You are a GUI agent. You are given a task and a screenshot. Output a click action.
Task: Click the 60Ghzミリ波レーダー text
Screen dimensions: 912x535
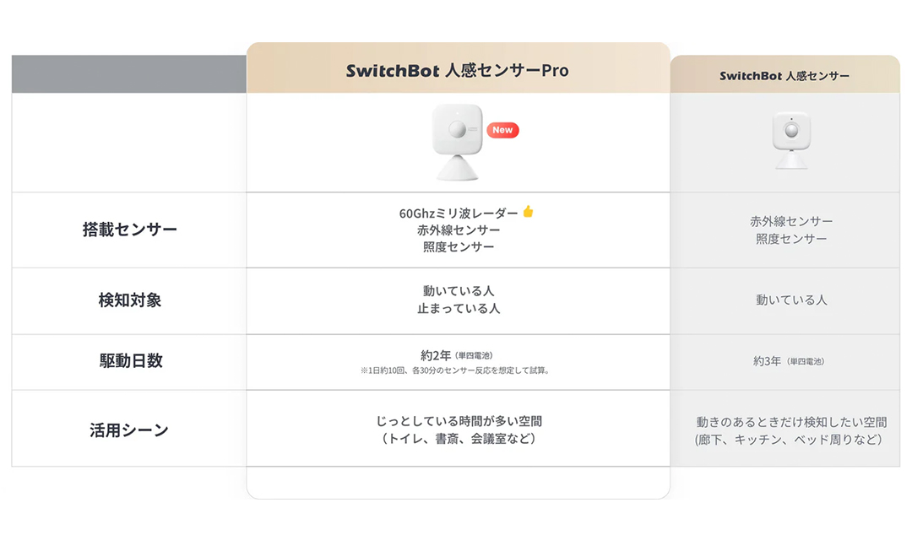[459, 213]
